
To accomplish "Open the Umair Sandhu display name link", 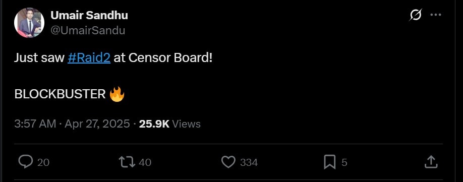I will [89, 15].
